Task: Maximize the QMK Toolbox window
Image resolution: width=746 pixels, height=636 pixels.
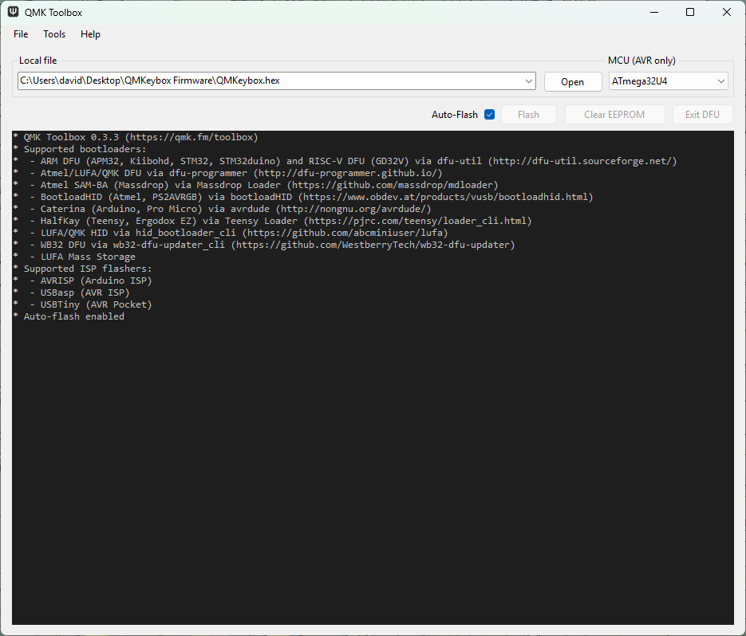Action: point(690,13)
